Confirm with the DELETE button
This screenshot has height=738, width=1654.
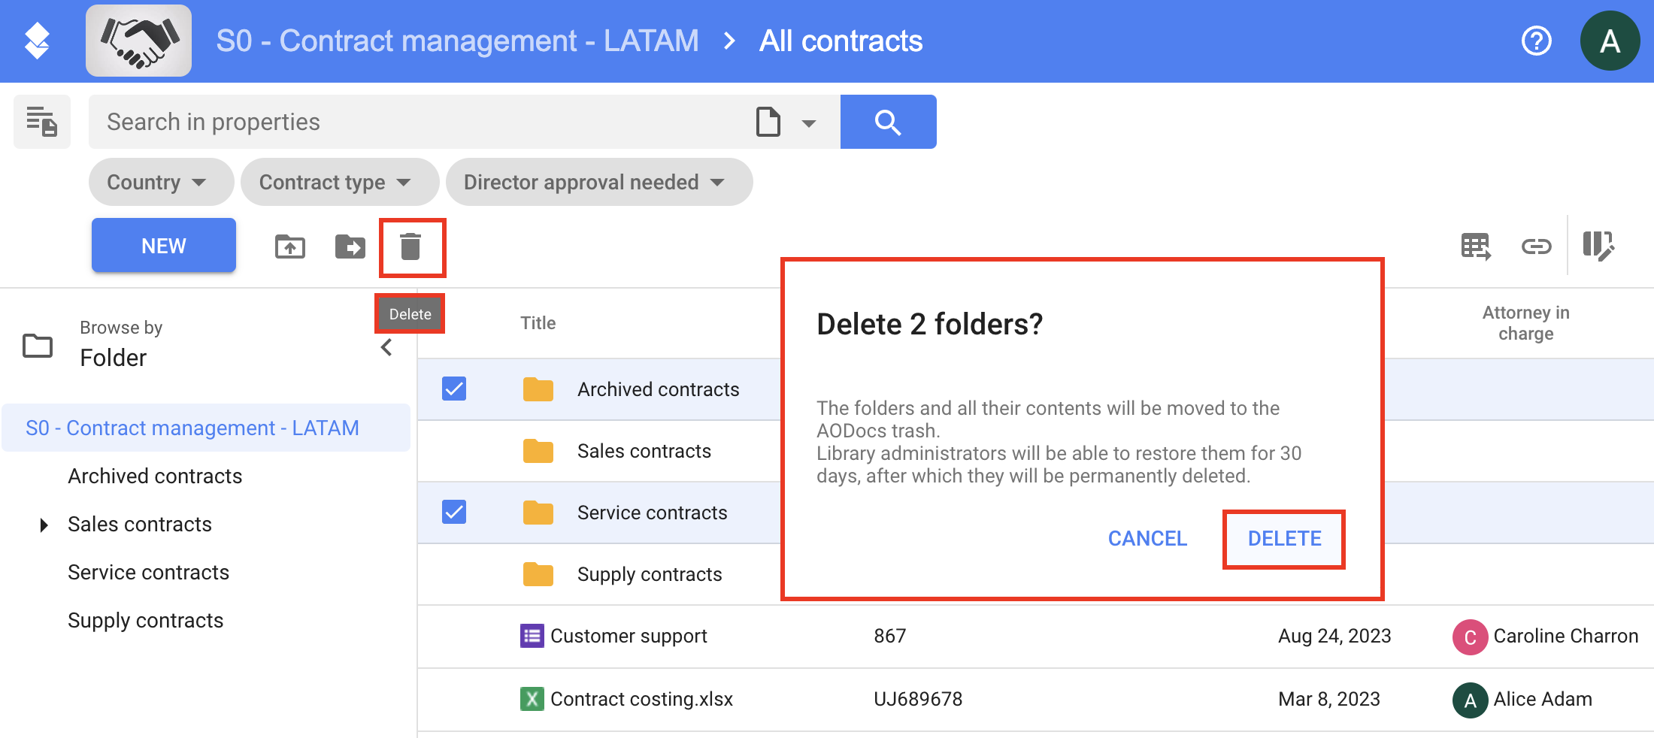click(1284, 539)
